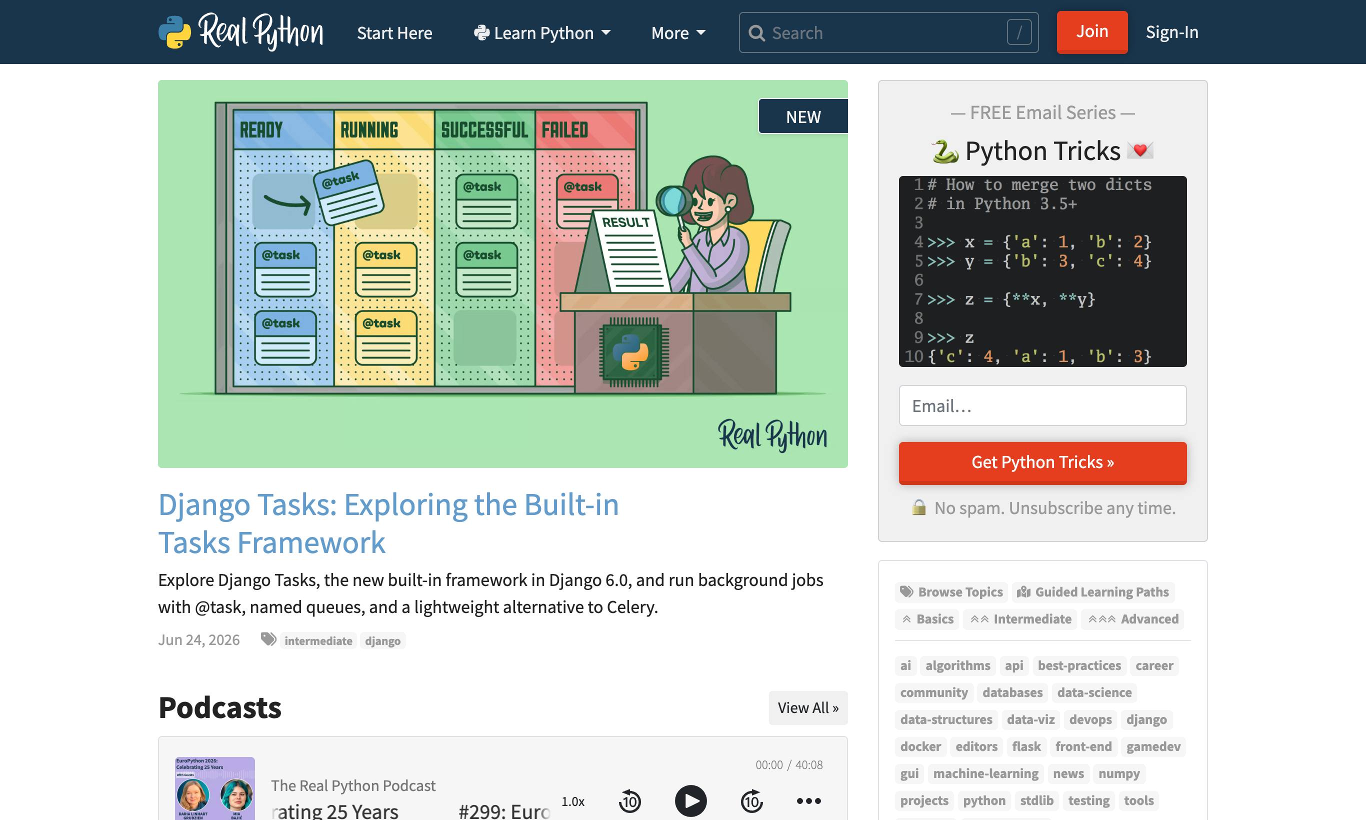Open the career topic tag

[1154, 665]
